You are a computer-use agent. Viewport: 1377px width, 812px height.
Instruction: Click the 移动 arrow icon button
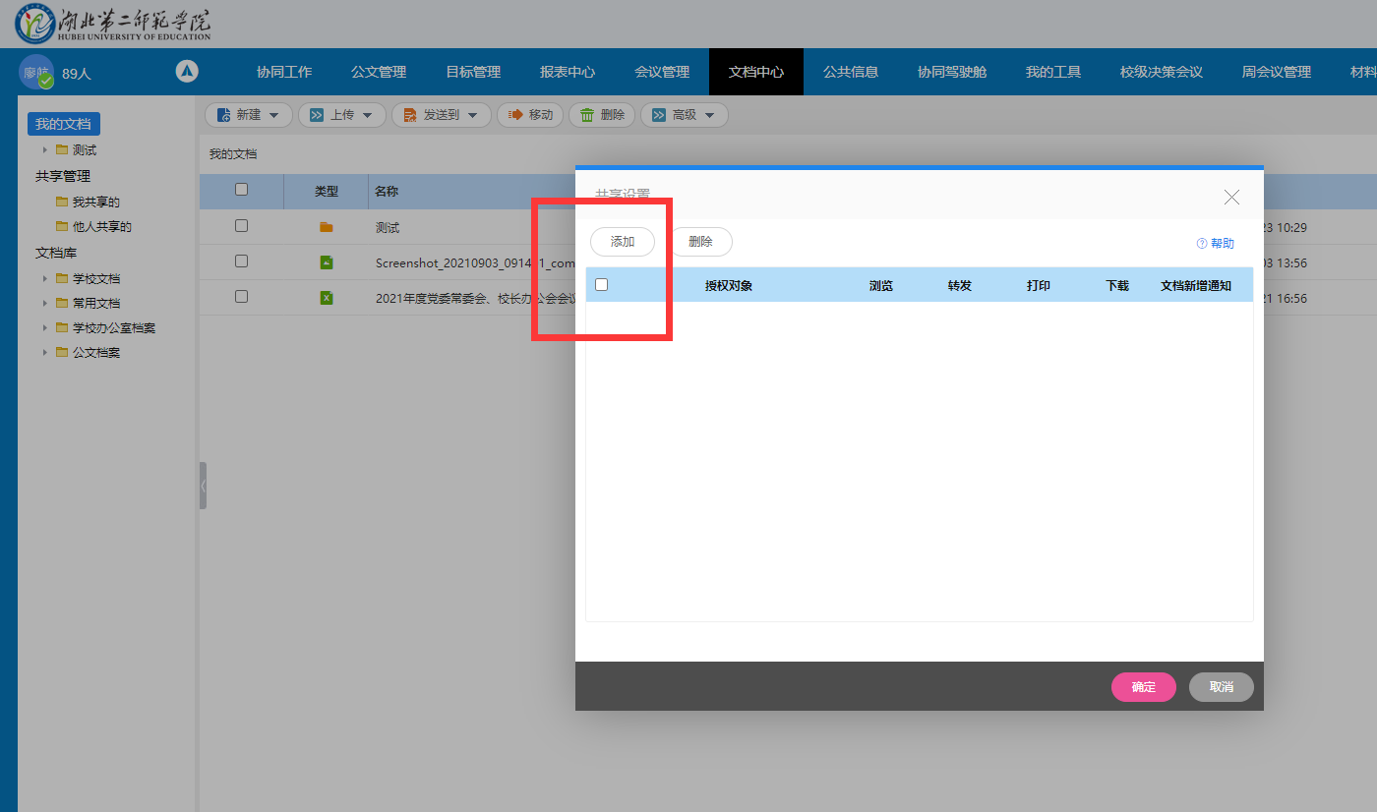515,115
